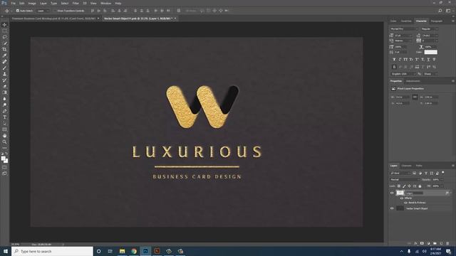Toggle Underline in Character panel

click(428, 59)
